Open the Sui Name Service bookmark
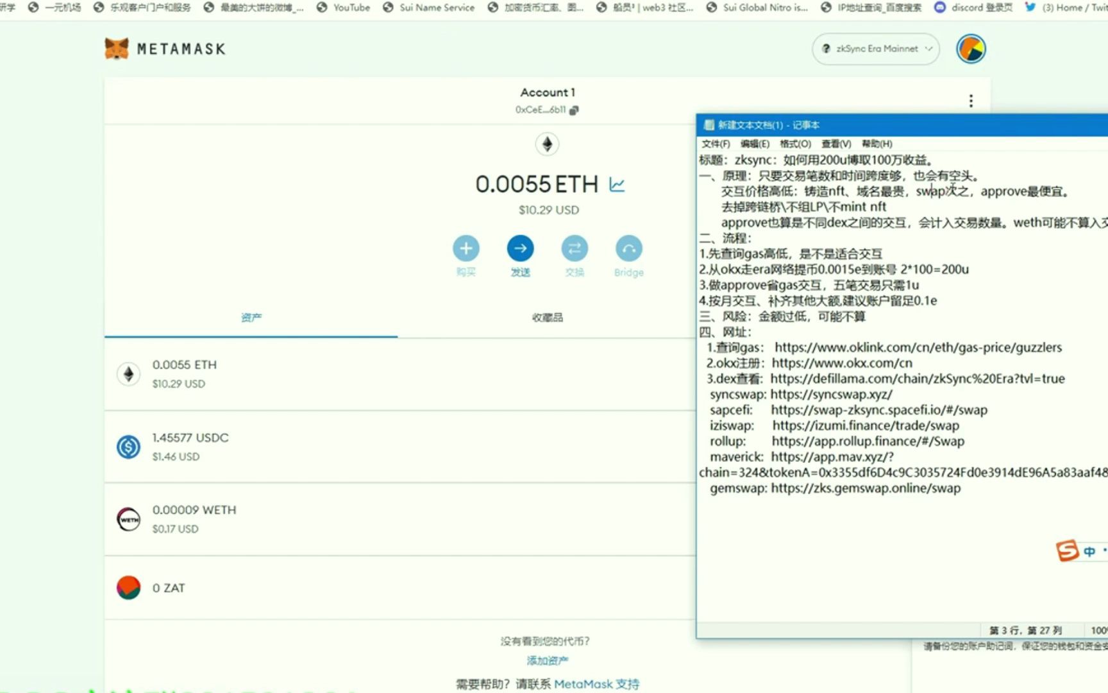The width and height of the screenshot is (1108, 693). click(x=428, y=8)
